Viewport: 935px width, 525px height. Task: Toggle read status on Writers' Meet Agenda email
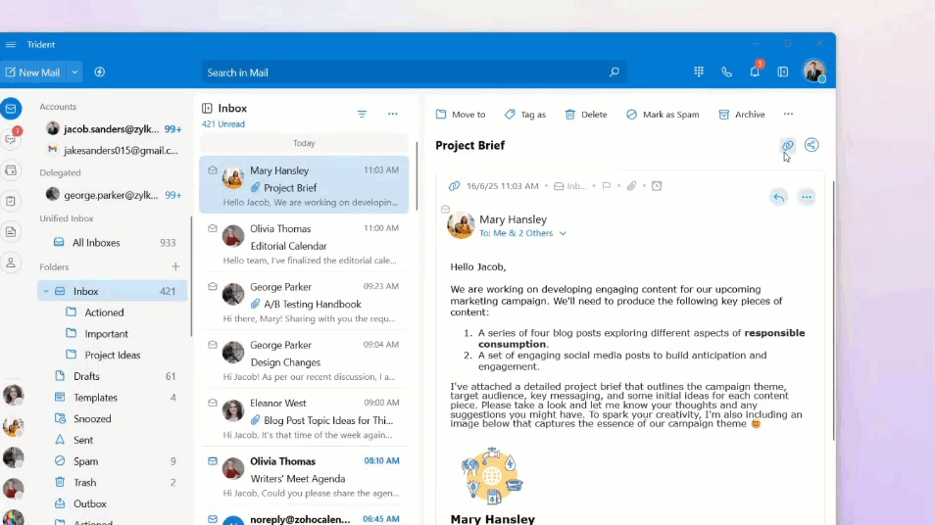(213, 460)
